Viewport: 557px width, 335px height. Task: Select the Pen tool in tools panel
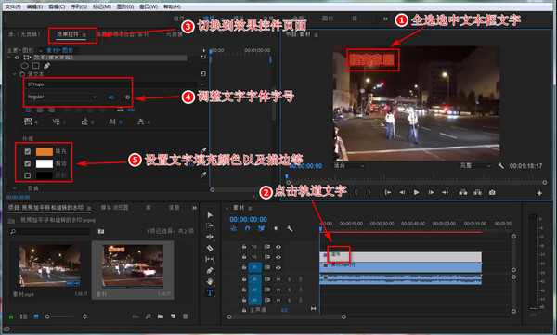pyautogui.click(x=210, y=270)
